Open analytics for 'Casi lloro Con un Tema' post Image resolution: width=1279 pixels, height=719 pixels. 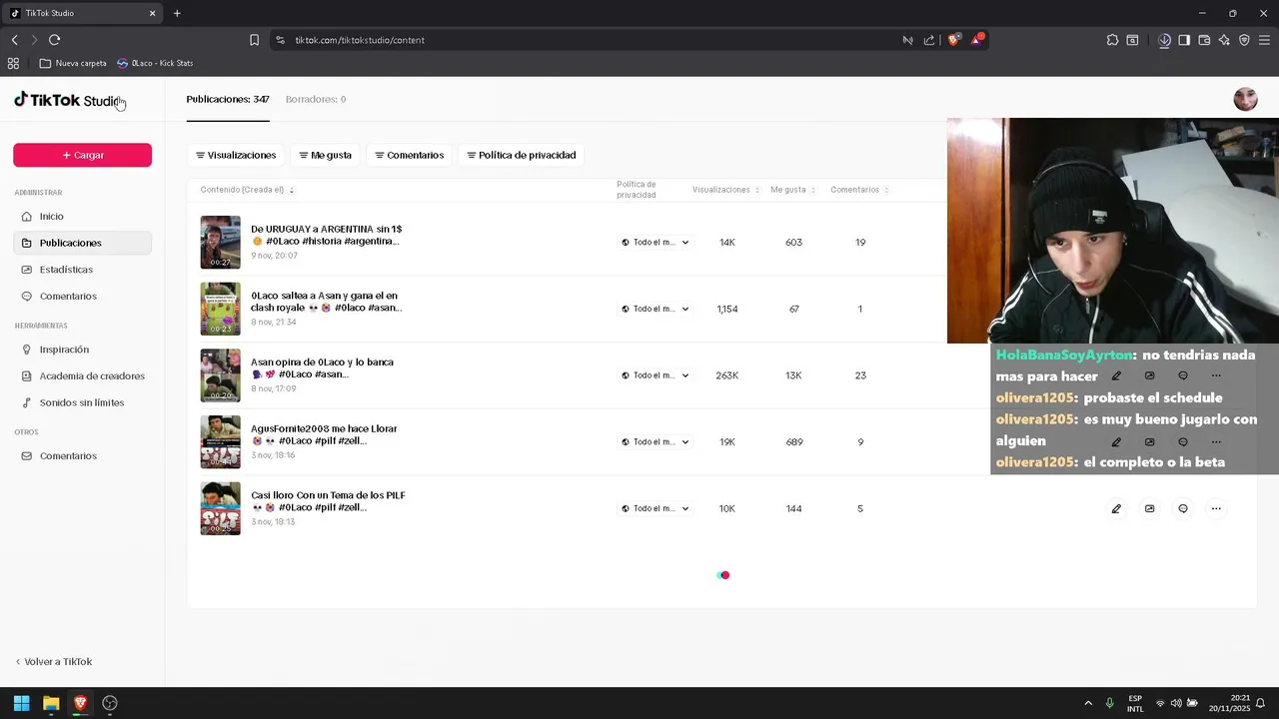[1149, 508]
